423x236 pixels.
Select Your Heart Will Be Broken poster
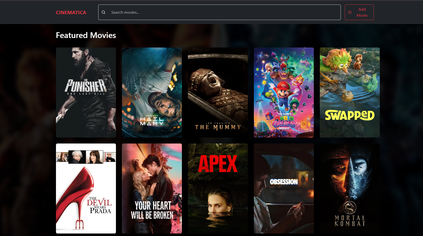tap(152, 188)
